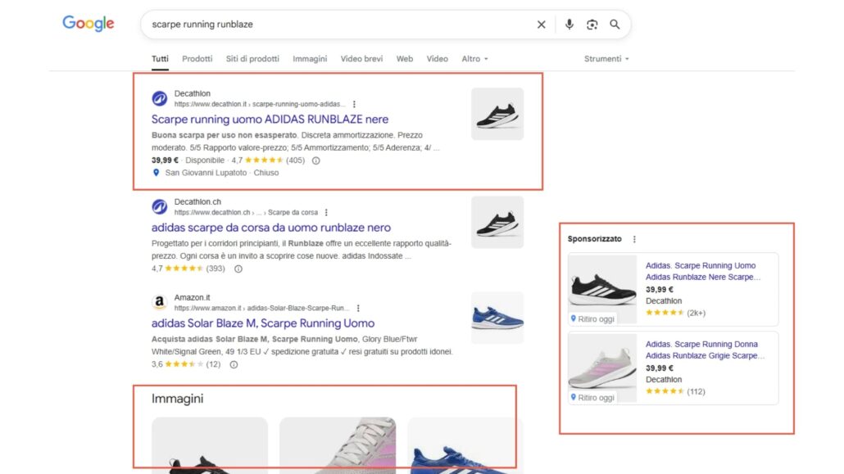Viewport: 844px width, 474px height.
Task: Click Ritiro oggi on black shoe
Action: click(592, 319)
